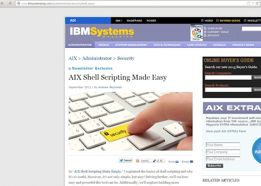Viewport: 261px width, 186px height.
Task: Click the SHARE bookmark button
Action: (x=150, y=161)
